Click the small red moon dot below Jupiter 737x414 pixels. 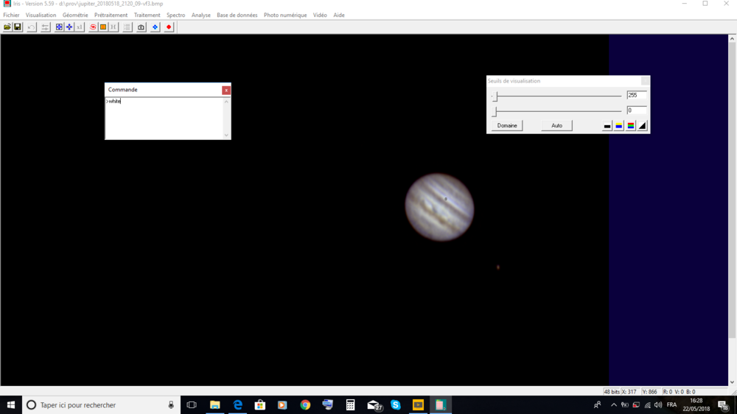click(x=498, y=267)
